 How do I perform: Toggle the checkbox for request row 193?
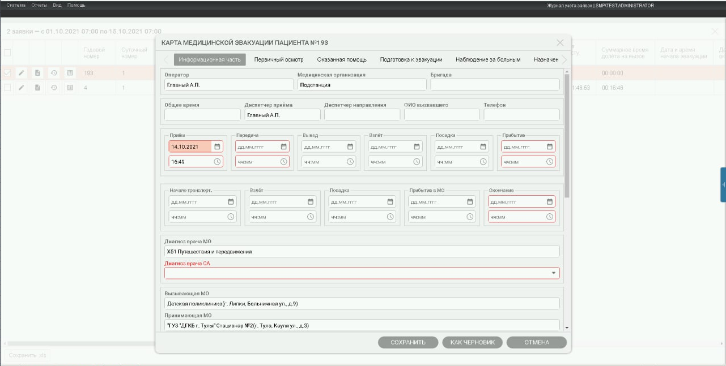coord(7,72)
